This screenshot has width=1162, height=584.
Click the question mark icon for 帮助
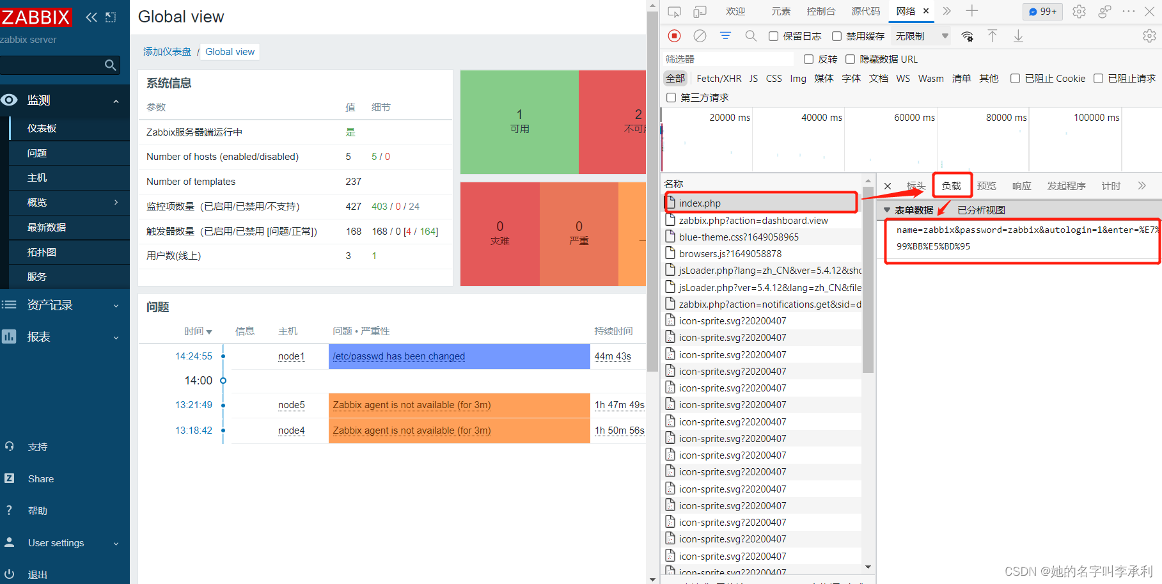(x=9, y=510)
